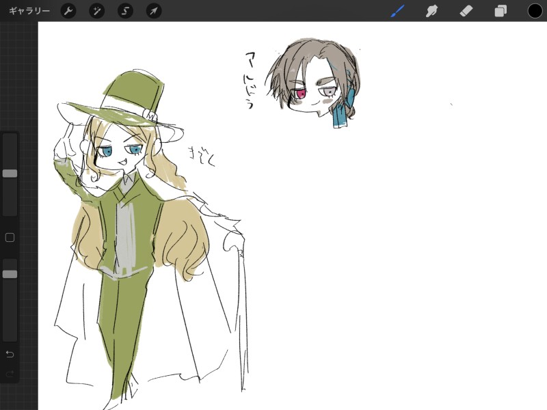
Task: Open the Adjustments magic wand menu
Action: pyautogui.click(x=96, y=11)
